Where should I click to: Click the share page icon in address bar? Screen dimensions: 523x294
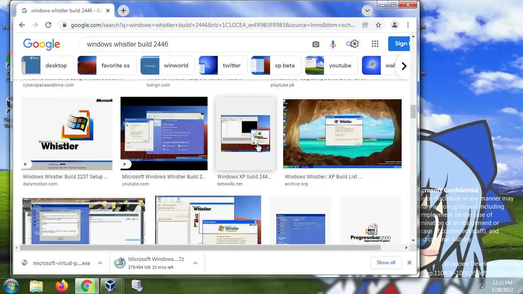pyautogui.click(x=365, y=25)
